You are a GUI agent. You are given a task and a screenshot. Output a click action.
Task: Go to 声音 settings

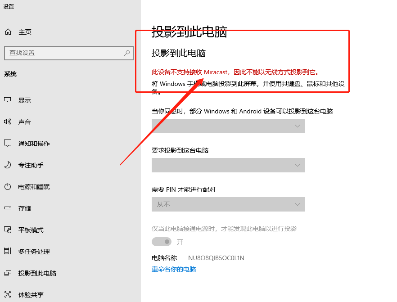tap(25, 122)
